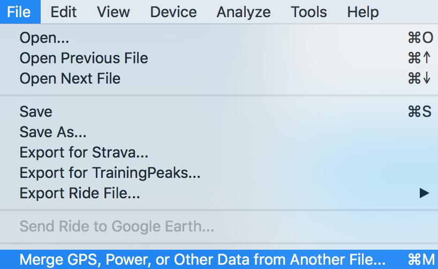Image resolution: width=438 pixels, height=269 pixels.
Task: Click the Save menu item
Action: (x=36, y=111)
